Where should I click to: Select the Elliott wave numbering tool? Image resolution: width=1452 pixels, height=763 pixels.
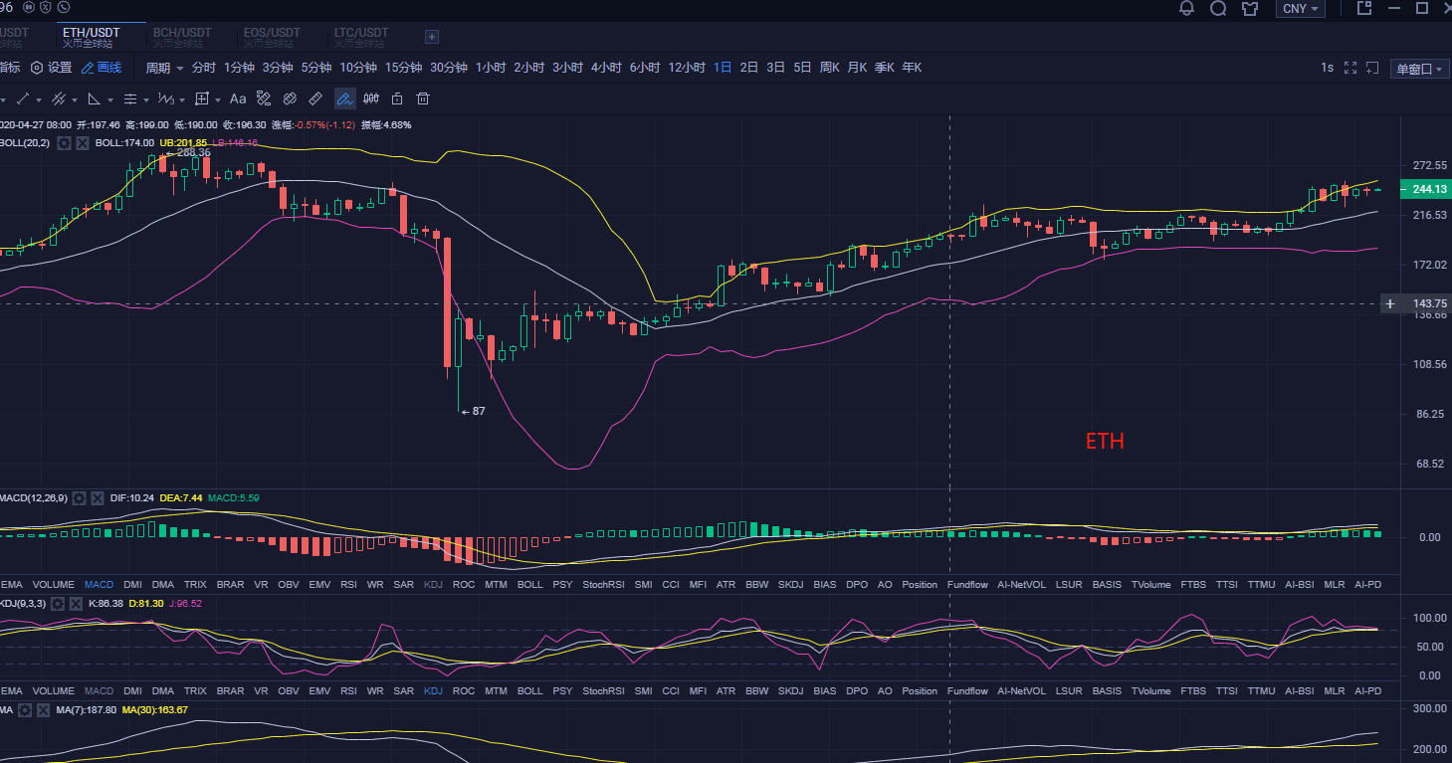coord(166,98)
